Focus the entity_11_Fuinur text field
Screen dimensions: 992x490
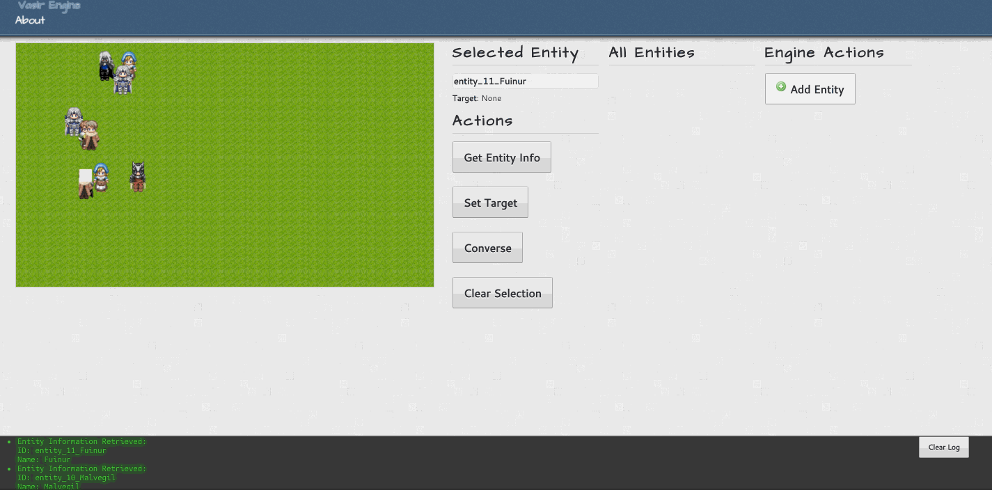pos(525,81)
